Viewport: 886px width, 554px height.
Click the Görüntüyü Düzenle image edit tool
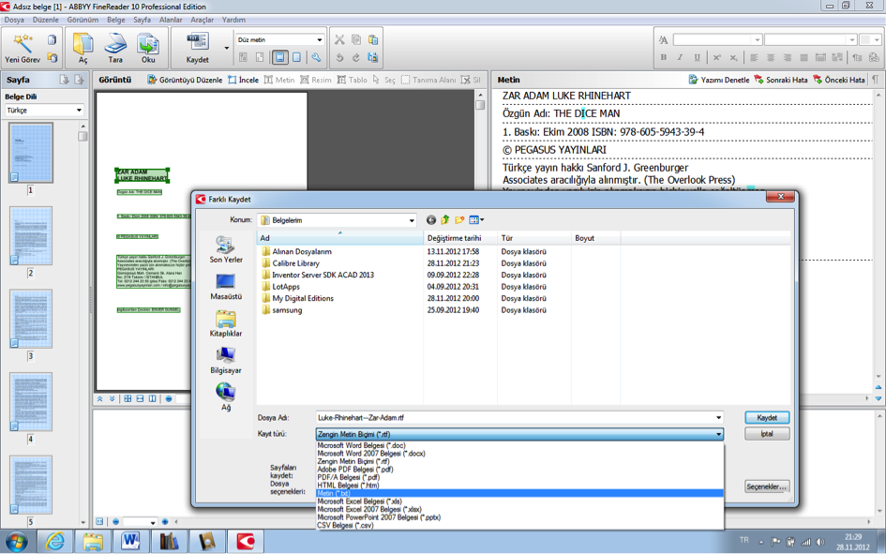click(185, 80)
